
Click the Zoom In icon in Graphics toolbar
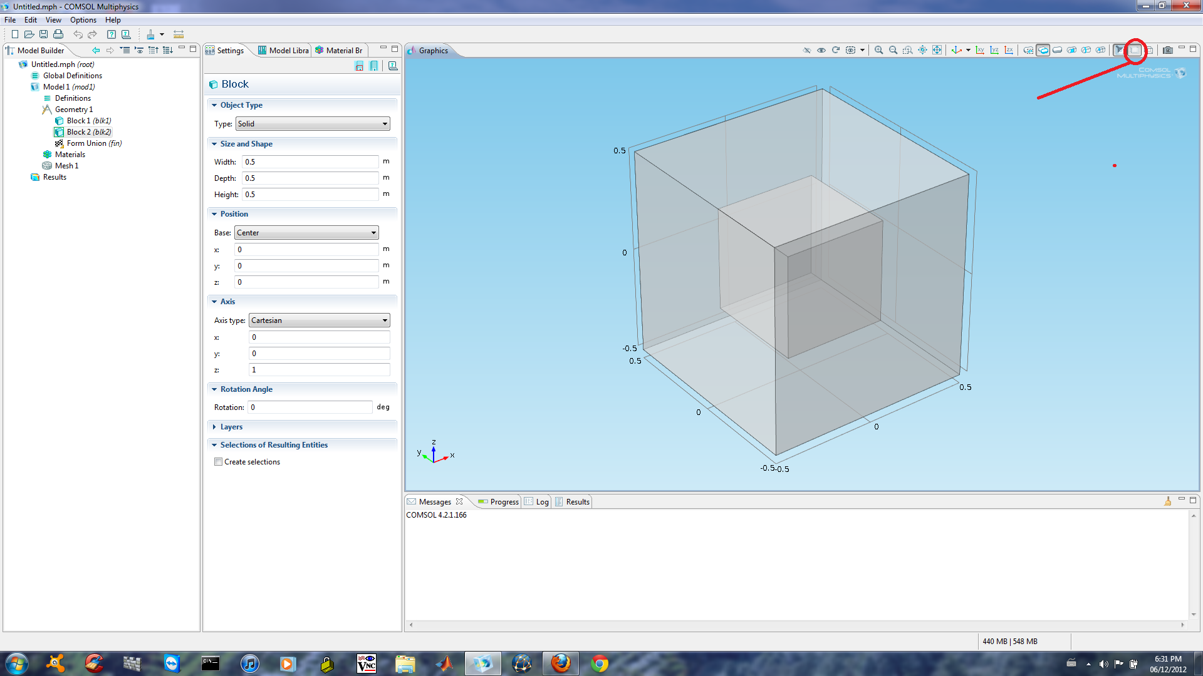(x=878, y=50)
